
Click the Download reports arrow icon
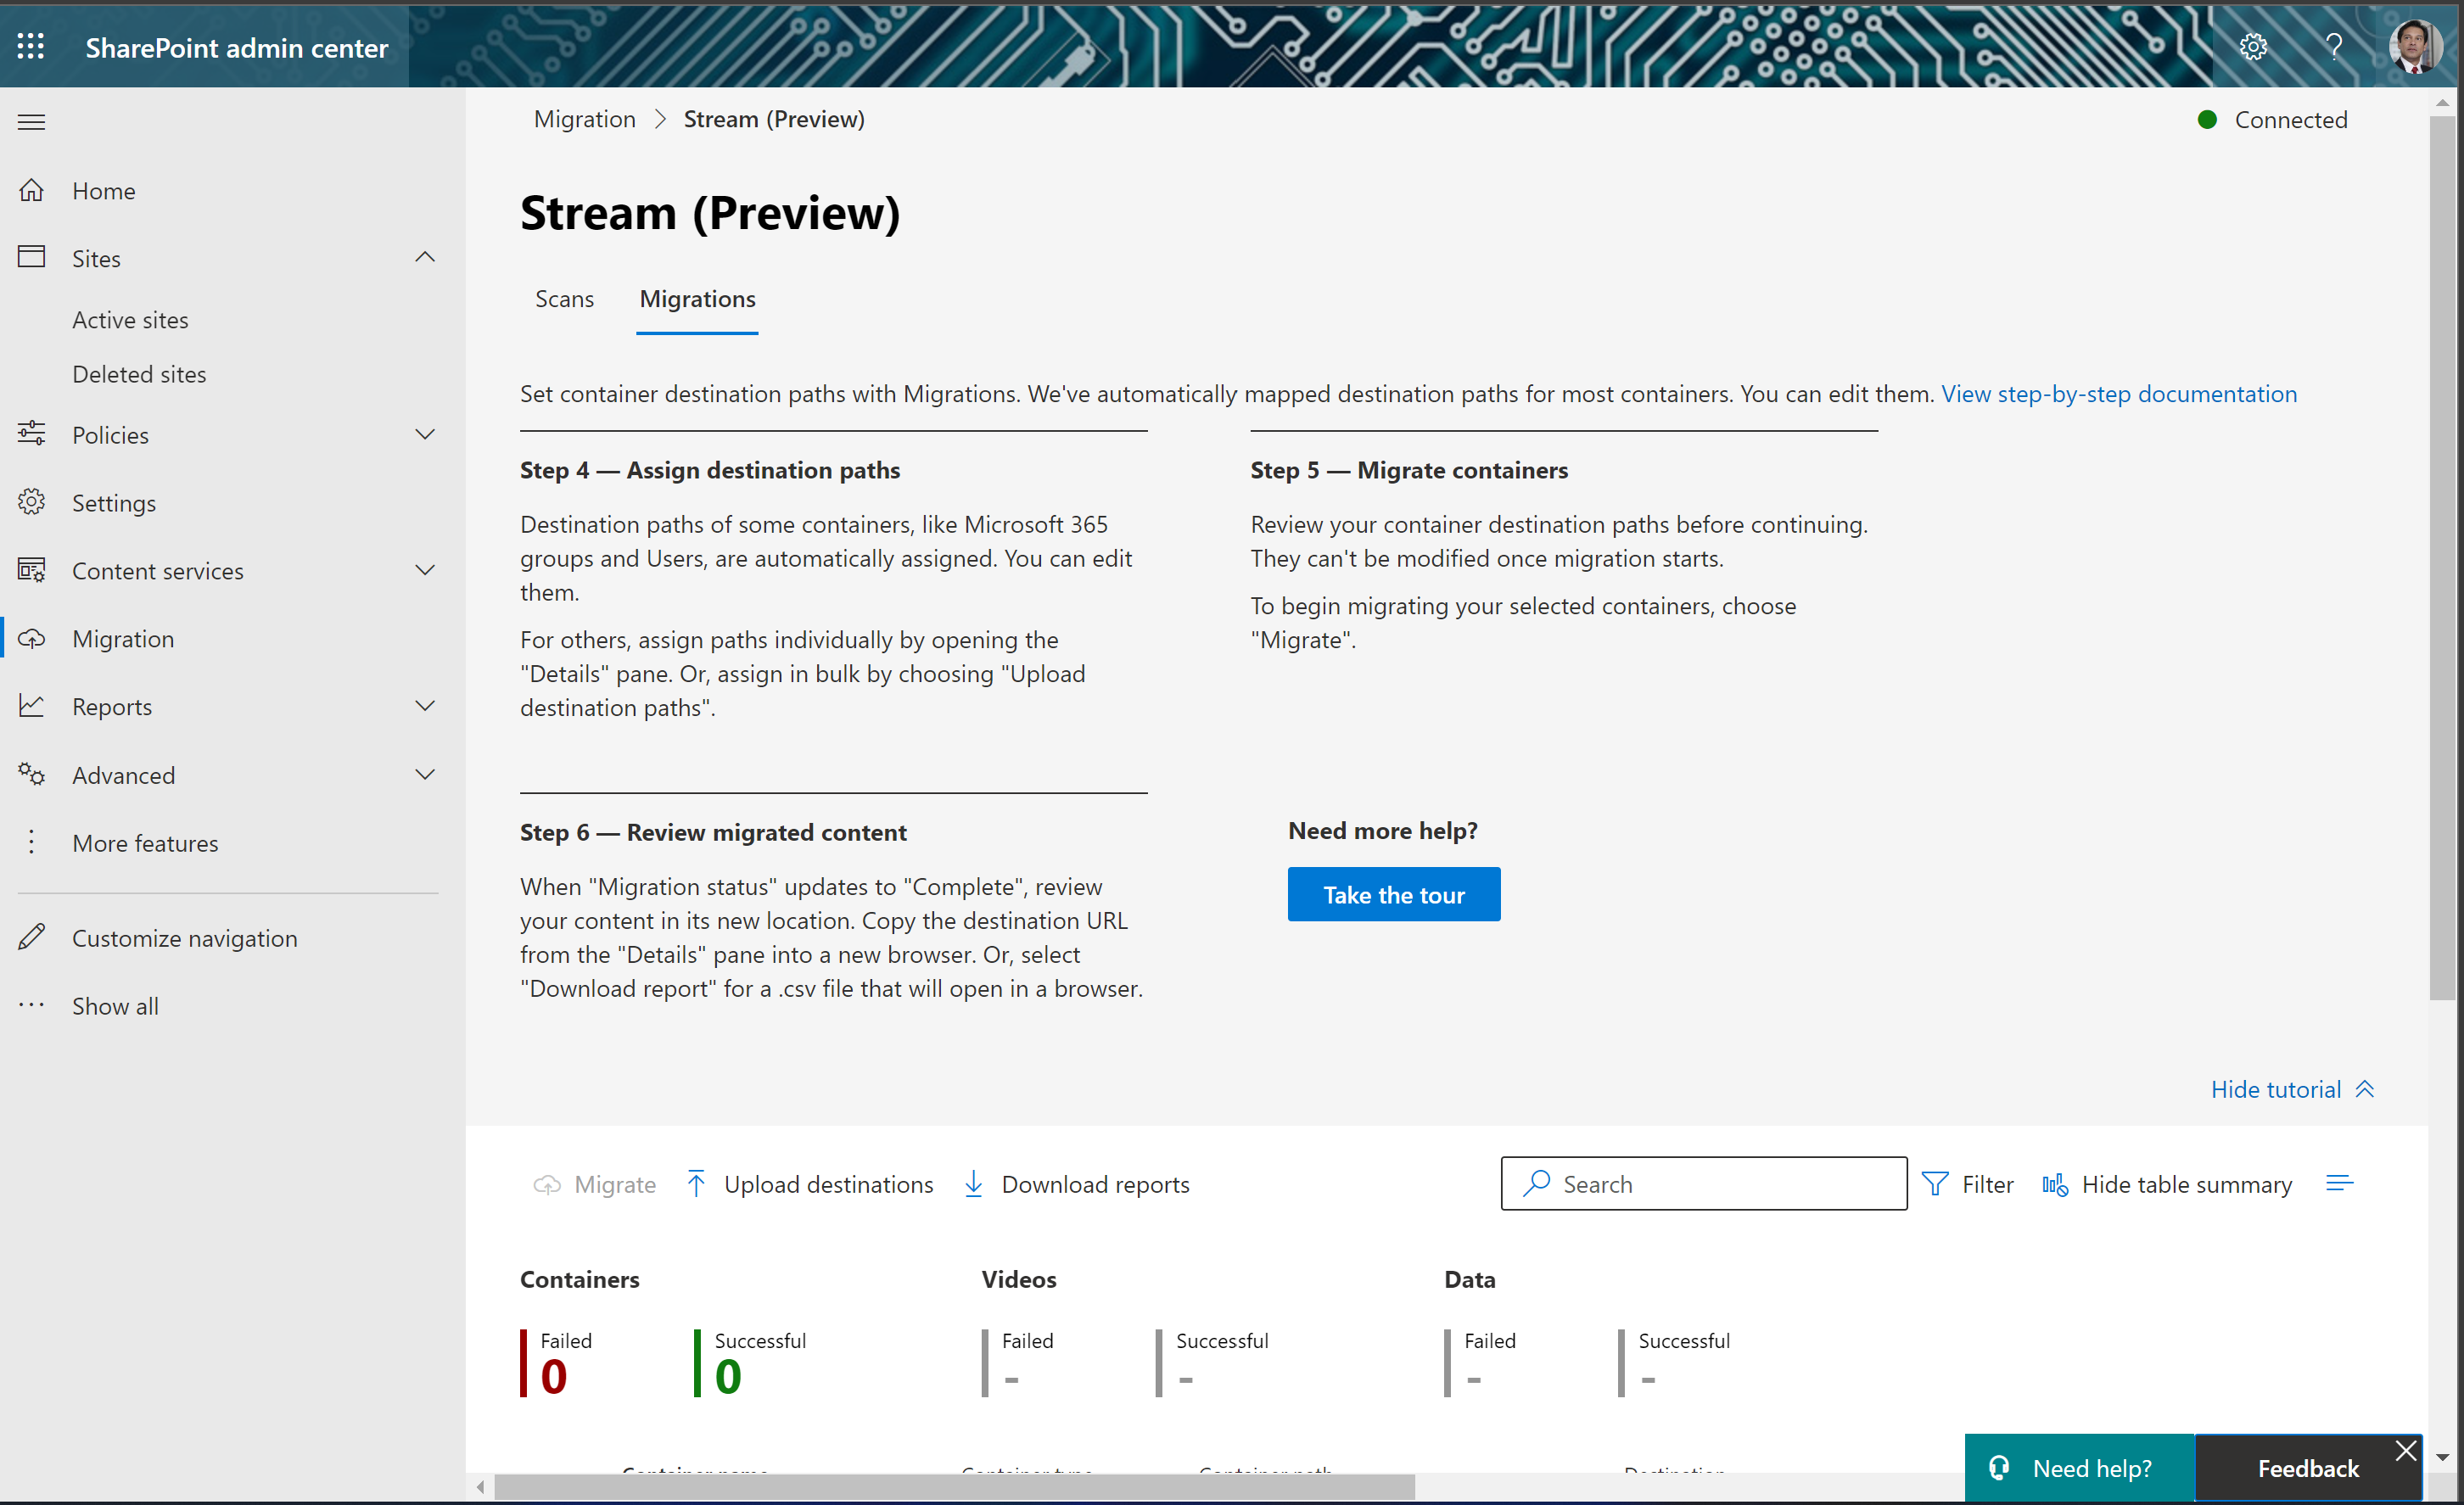[x=973, y=1184]
